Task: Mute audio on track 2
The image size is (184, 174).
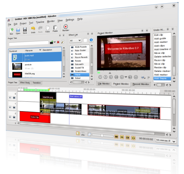Action: 10,117
